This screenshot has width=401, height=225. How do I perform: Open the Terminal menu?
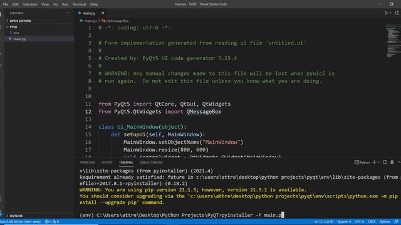[x=80, y=4]
